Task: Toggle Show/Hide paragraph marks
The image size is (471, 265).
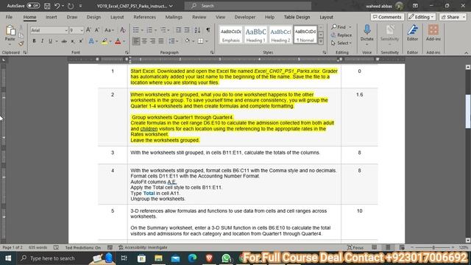Action: pyautogui.click(x=208, y=30)
